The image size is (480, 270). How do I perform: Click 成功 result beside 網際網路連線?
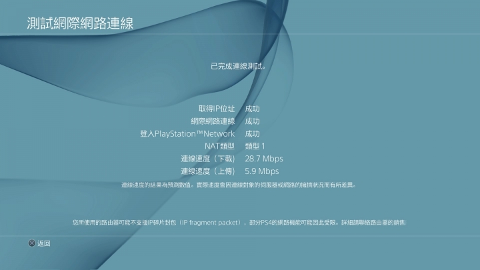coord(252,121)
